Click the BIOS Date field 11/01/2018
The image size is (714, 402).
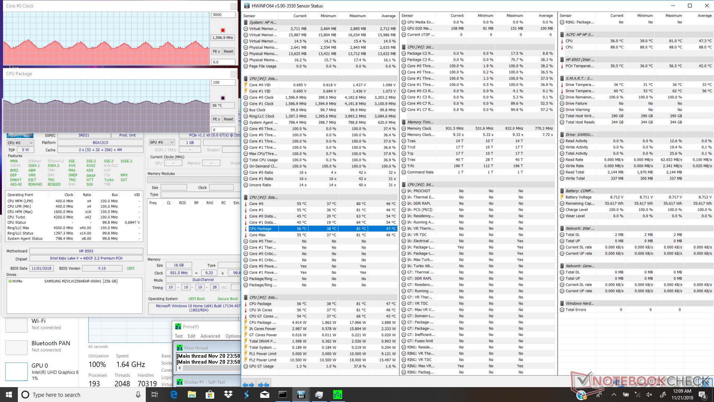pyautogui.click(x=41, y=268)
